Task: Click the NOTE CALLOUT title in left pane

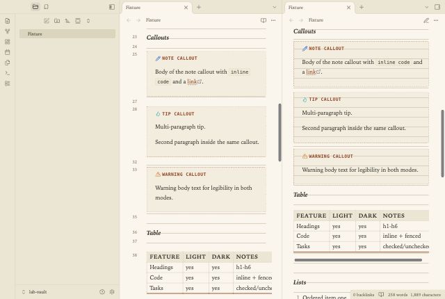Action: coord(179,58)
